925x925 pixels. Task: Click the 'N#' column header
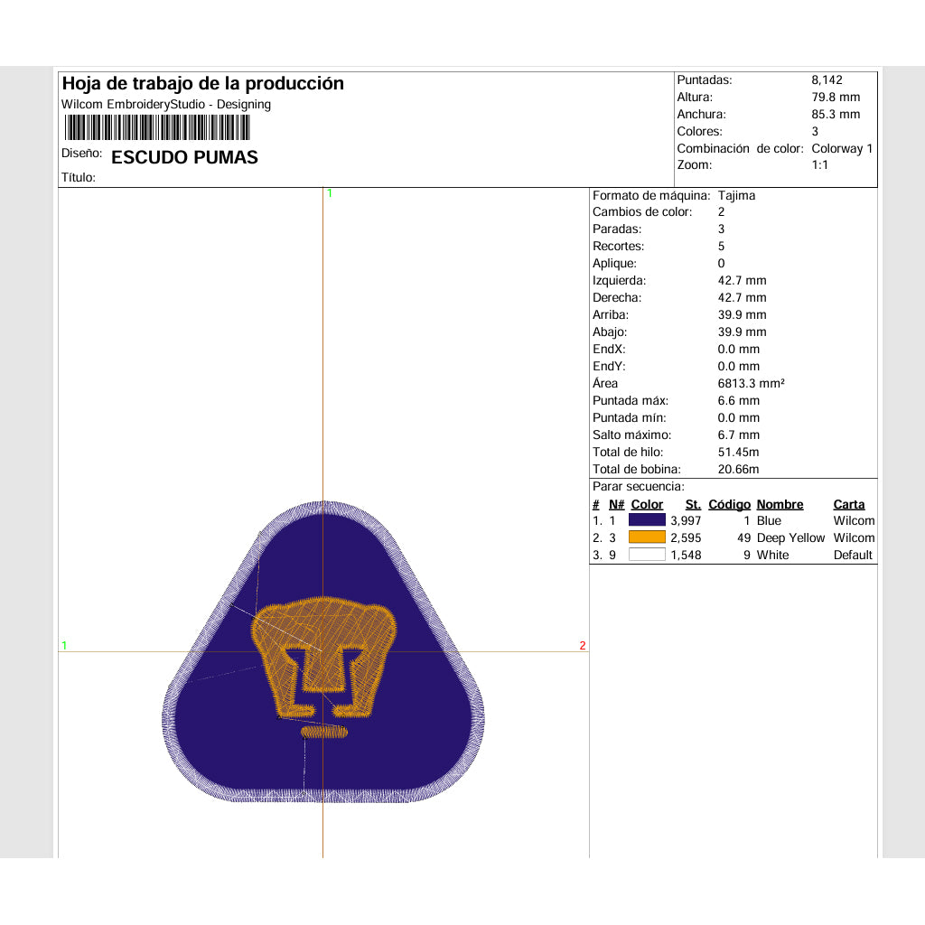coord(616,504)
